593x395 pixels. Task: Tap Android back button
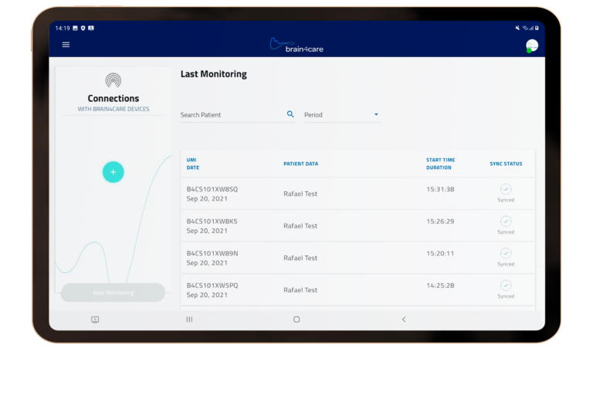click(404, 319)
